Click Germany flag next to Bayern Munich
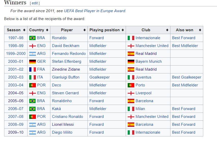 pyautogui.click(x=131, y=61)
